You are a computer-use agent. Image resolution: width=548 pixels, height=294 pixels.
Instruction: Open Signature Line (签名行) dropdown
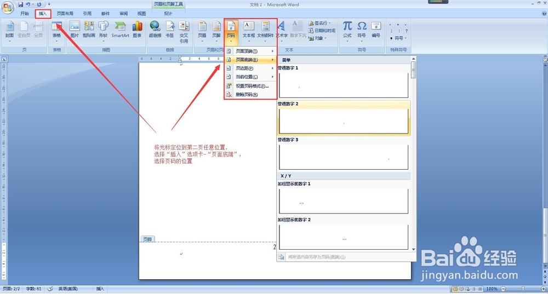(x=320, y=23)
